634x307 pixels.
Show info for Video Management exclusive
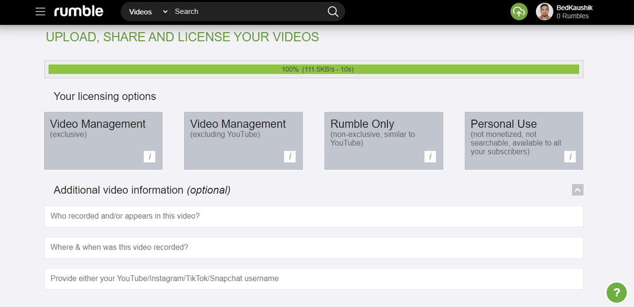[x=150, y=156]
